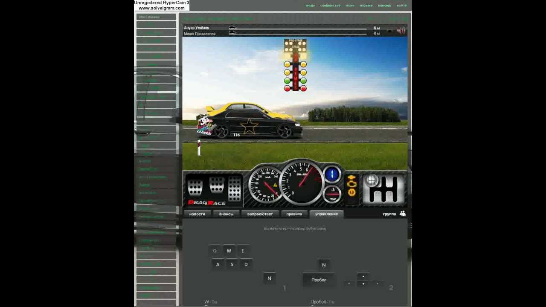
Task: Click the starting lights Christmas tree
Action: (x=295, y=65)
